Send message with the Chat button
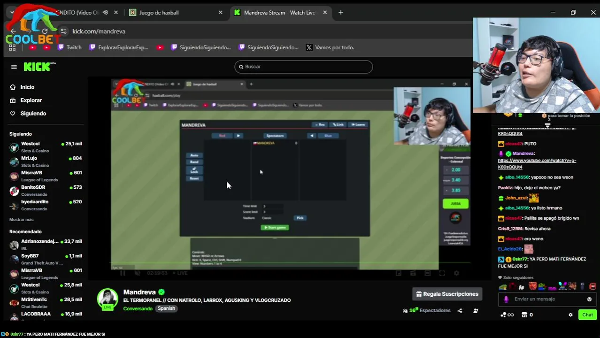 pyautogui.click(x=587, y=315)
